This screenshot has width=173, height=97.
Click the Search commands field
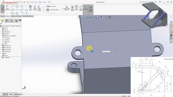[x=147, y=2]
